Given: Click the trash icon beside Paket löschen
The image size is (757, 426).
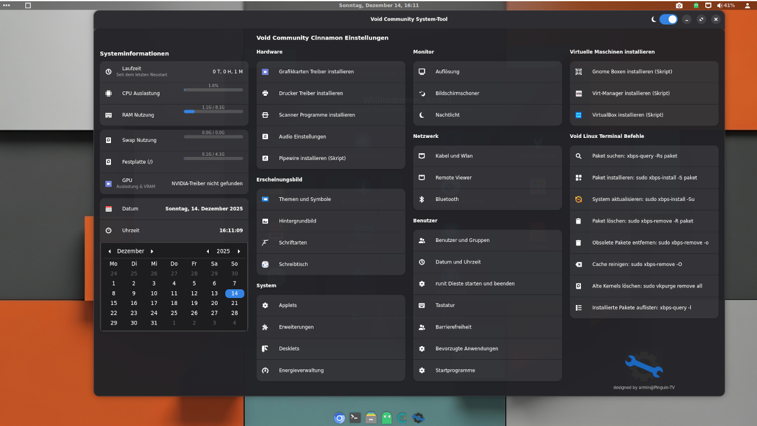Looking at the screenshot, I should (x=578, y=221).
